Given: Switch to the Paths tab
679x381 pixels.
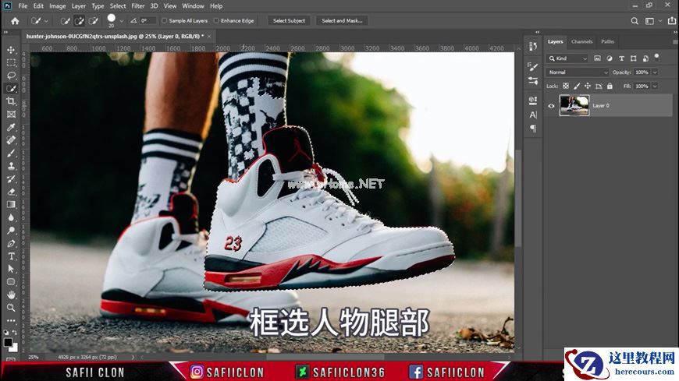Looking at the screenshot, I should coord(607,41).
